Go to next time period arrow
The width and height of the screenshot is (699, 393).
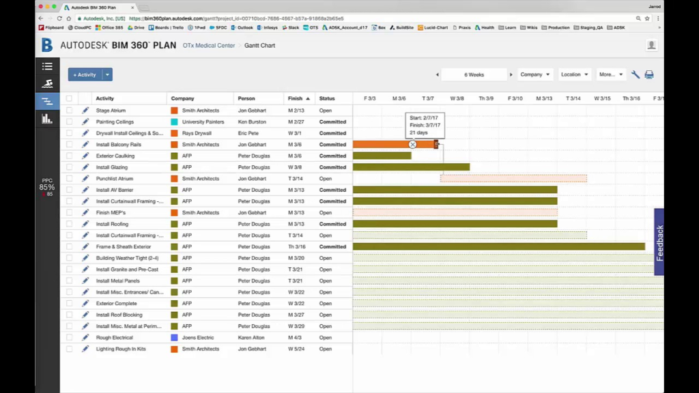(x=511, y=75)
